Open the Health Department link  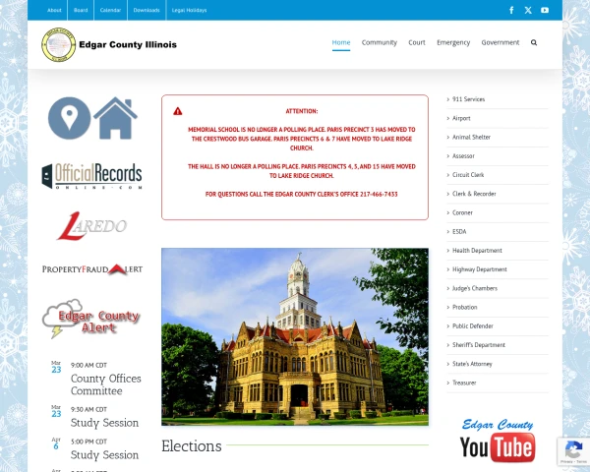477,251
